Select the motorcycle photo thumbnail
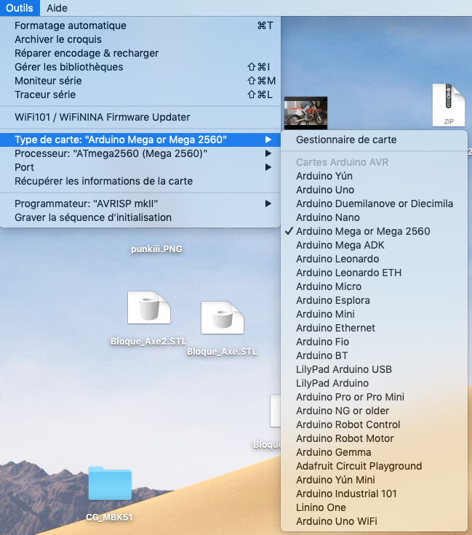The image size is (472, 535). (305, 113)
